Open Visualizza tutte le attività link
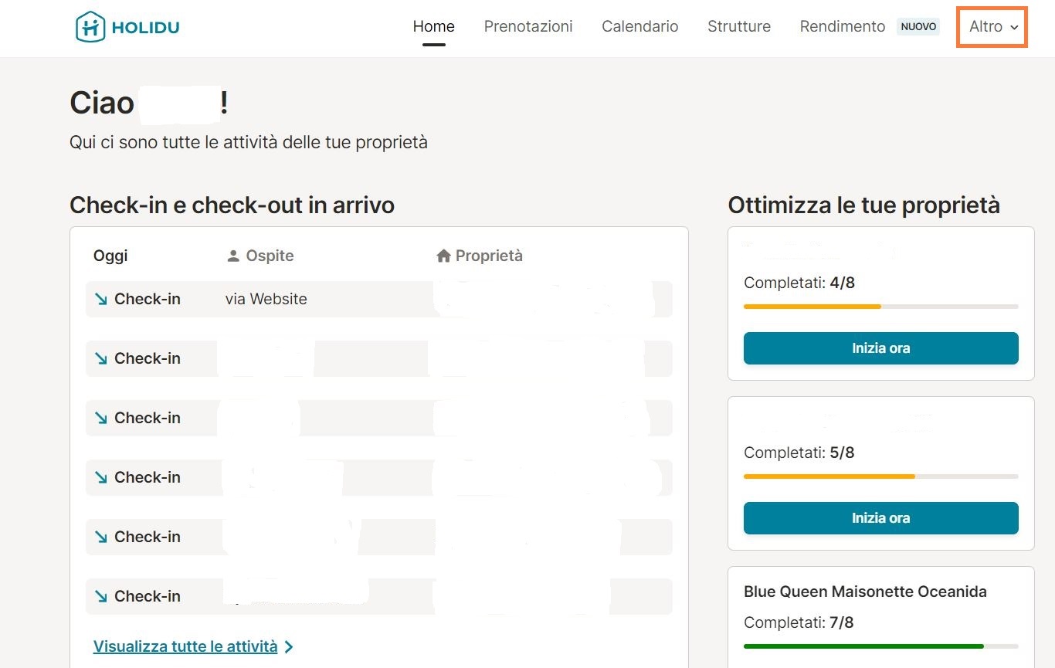This screenshot has height=668, width=1055. [185, 646]
